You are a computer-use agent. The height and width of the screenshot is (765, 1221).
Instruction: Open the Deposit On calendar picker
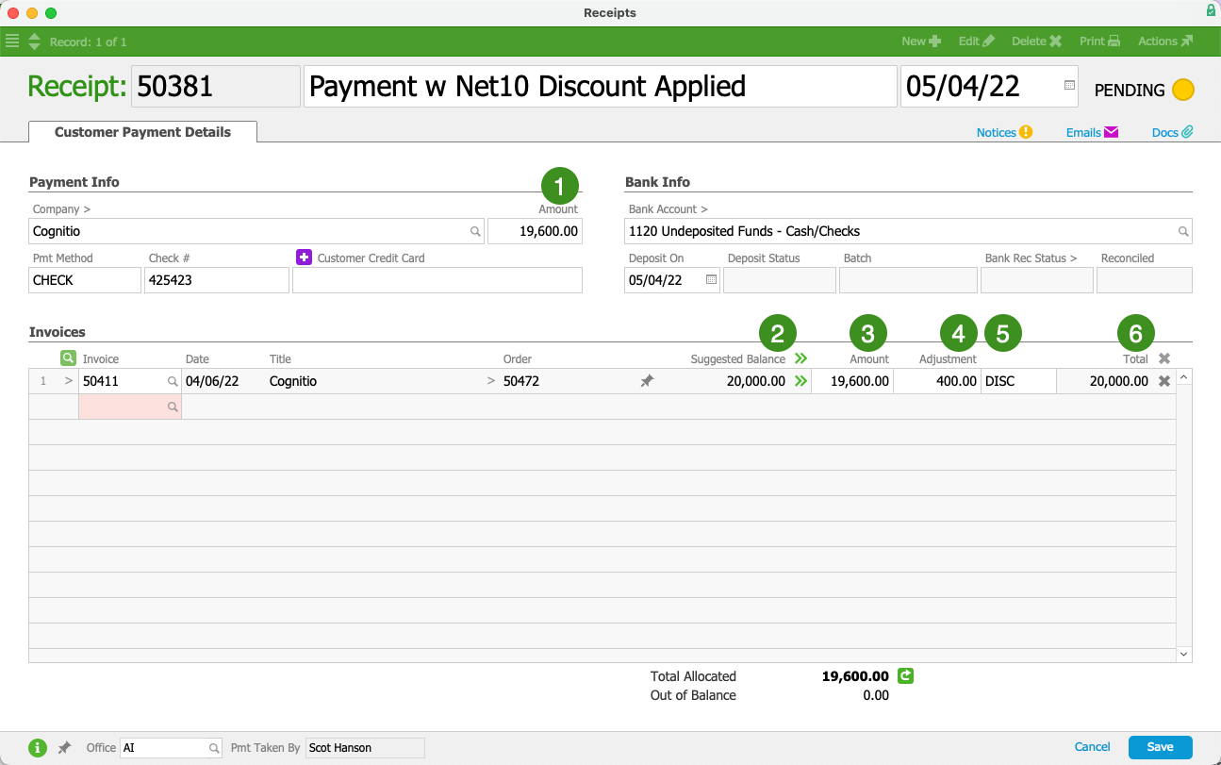pos(711,280)
